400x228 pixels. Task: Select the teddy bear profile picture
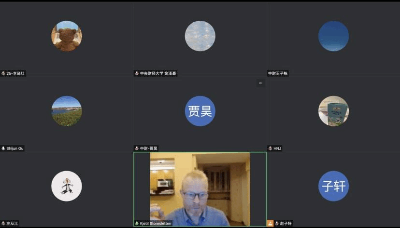coord(67,36)
